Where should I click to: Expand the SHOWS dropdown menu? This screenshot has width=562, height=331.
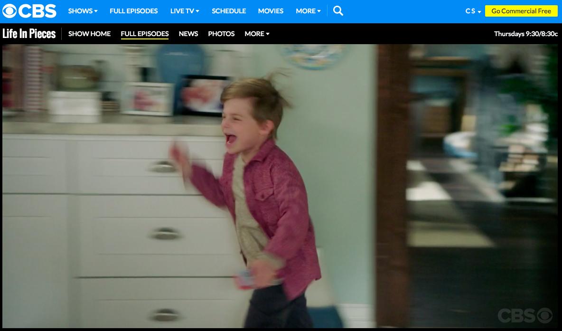(83, 11)
